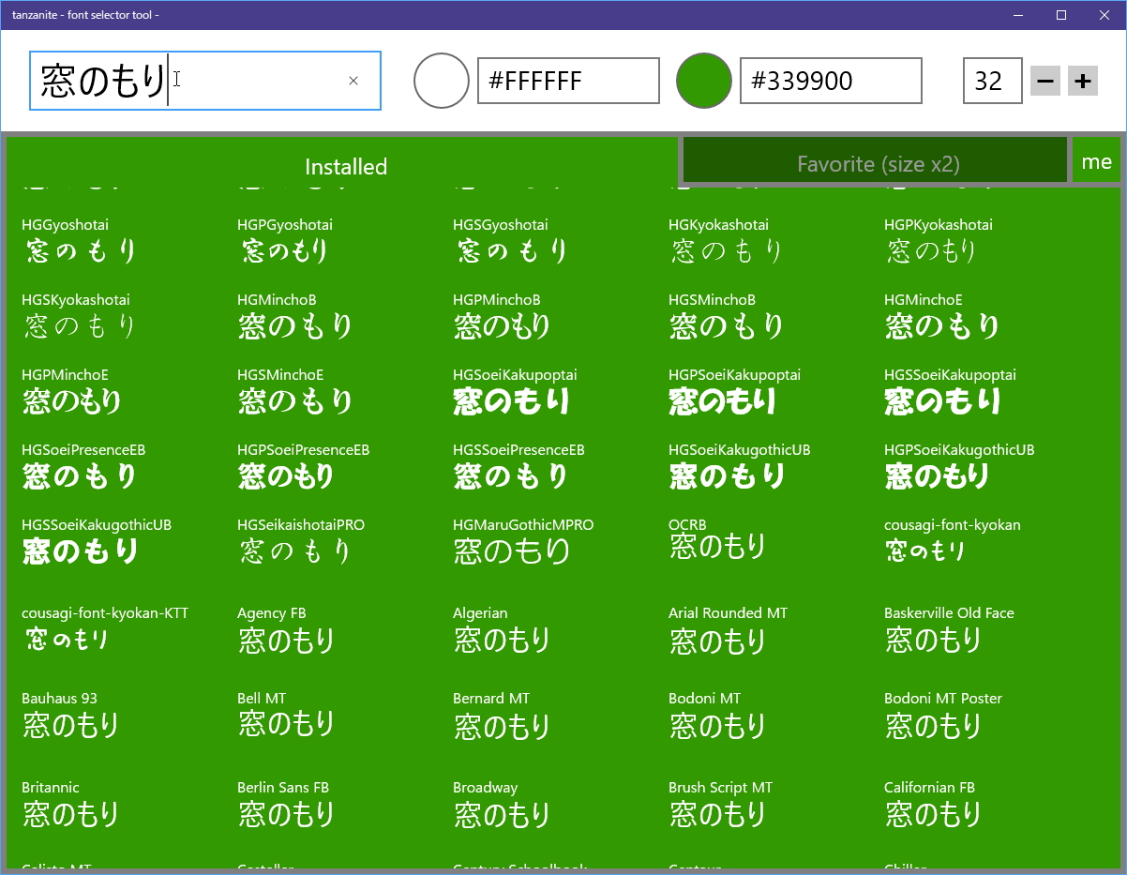Pick the Californian FB font sample
The image size is (1127, 875).
point(933,804)
